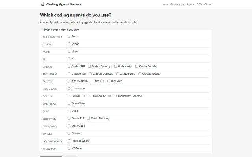Screen dimensions: 252x157
Task: Click the OPENAI vendor label
Action: point(47,67)
